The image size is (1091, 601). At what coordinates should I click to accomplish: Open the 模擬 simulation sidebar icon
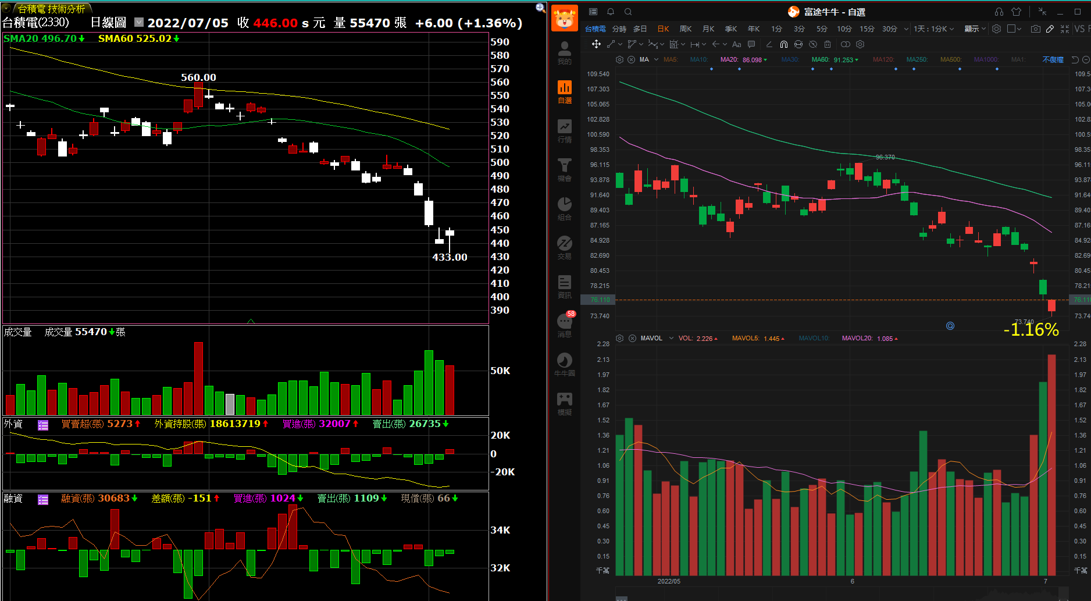point(564,404)
